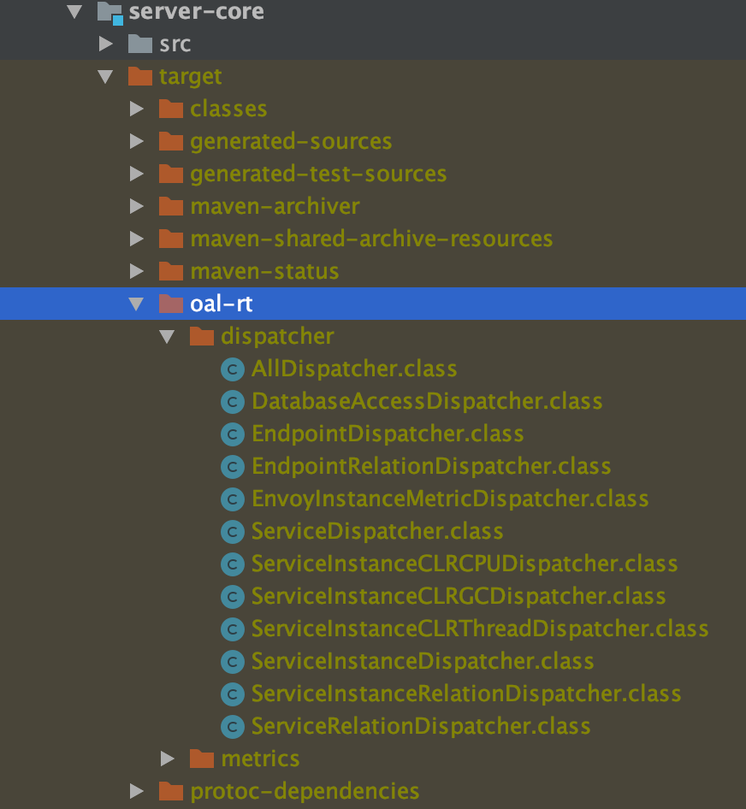Expand the generated-sources folder arrow
This screenshot has height=809, width=746.
pyautogui.click(x=137, y=141)
